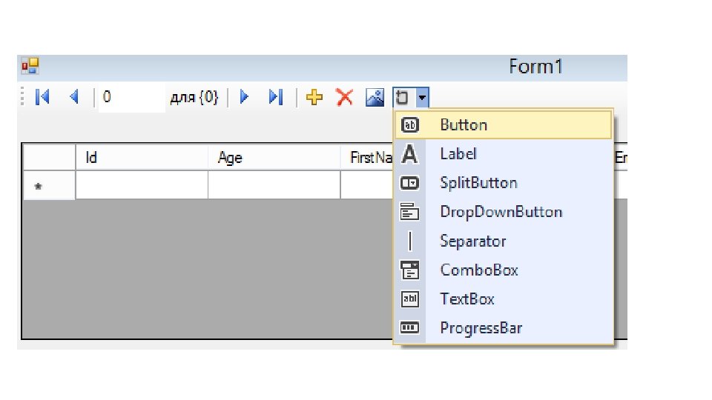Image resolution: width=712 pixels, height=400 pixels.
Task: Click the position number field showing 0
Action: 131,97
